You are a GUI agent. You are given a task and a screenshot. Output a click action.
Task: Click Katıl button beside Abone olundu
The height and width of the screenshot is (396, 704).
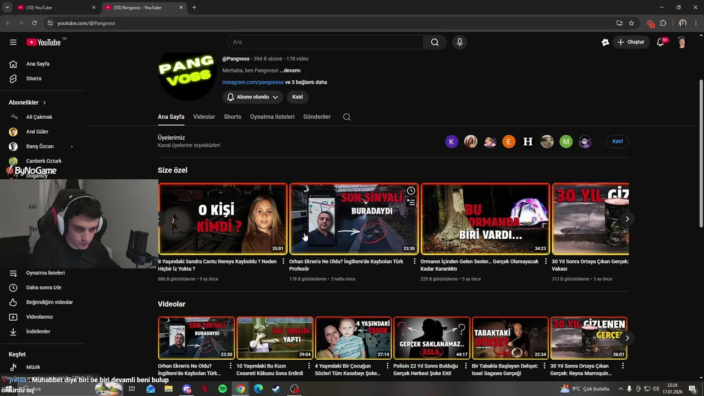tap(298, 97)
